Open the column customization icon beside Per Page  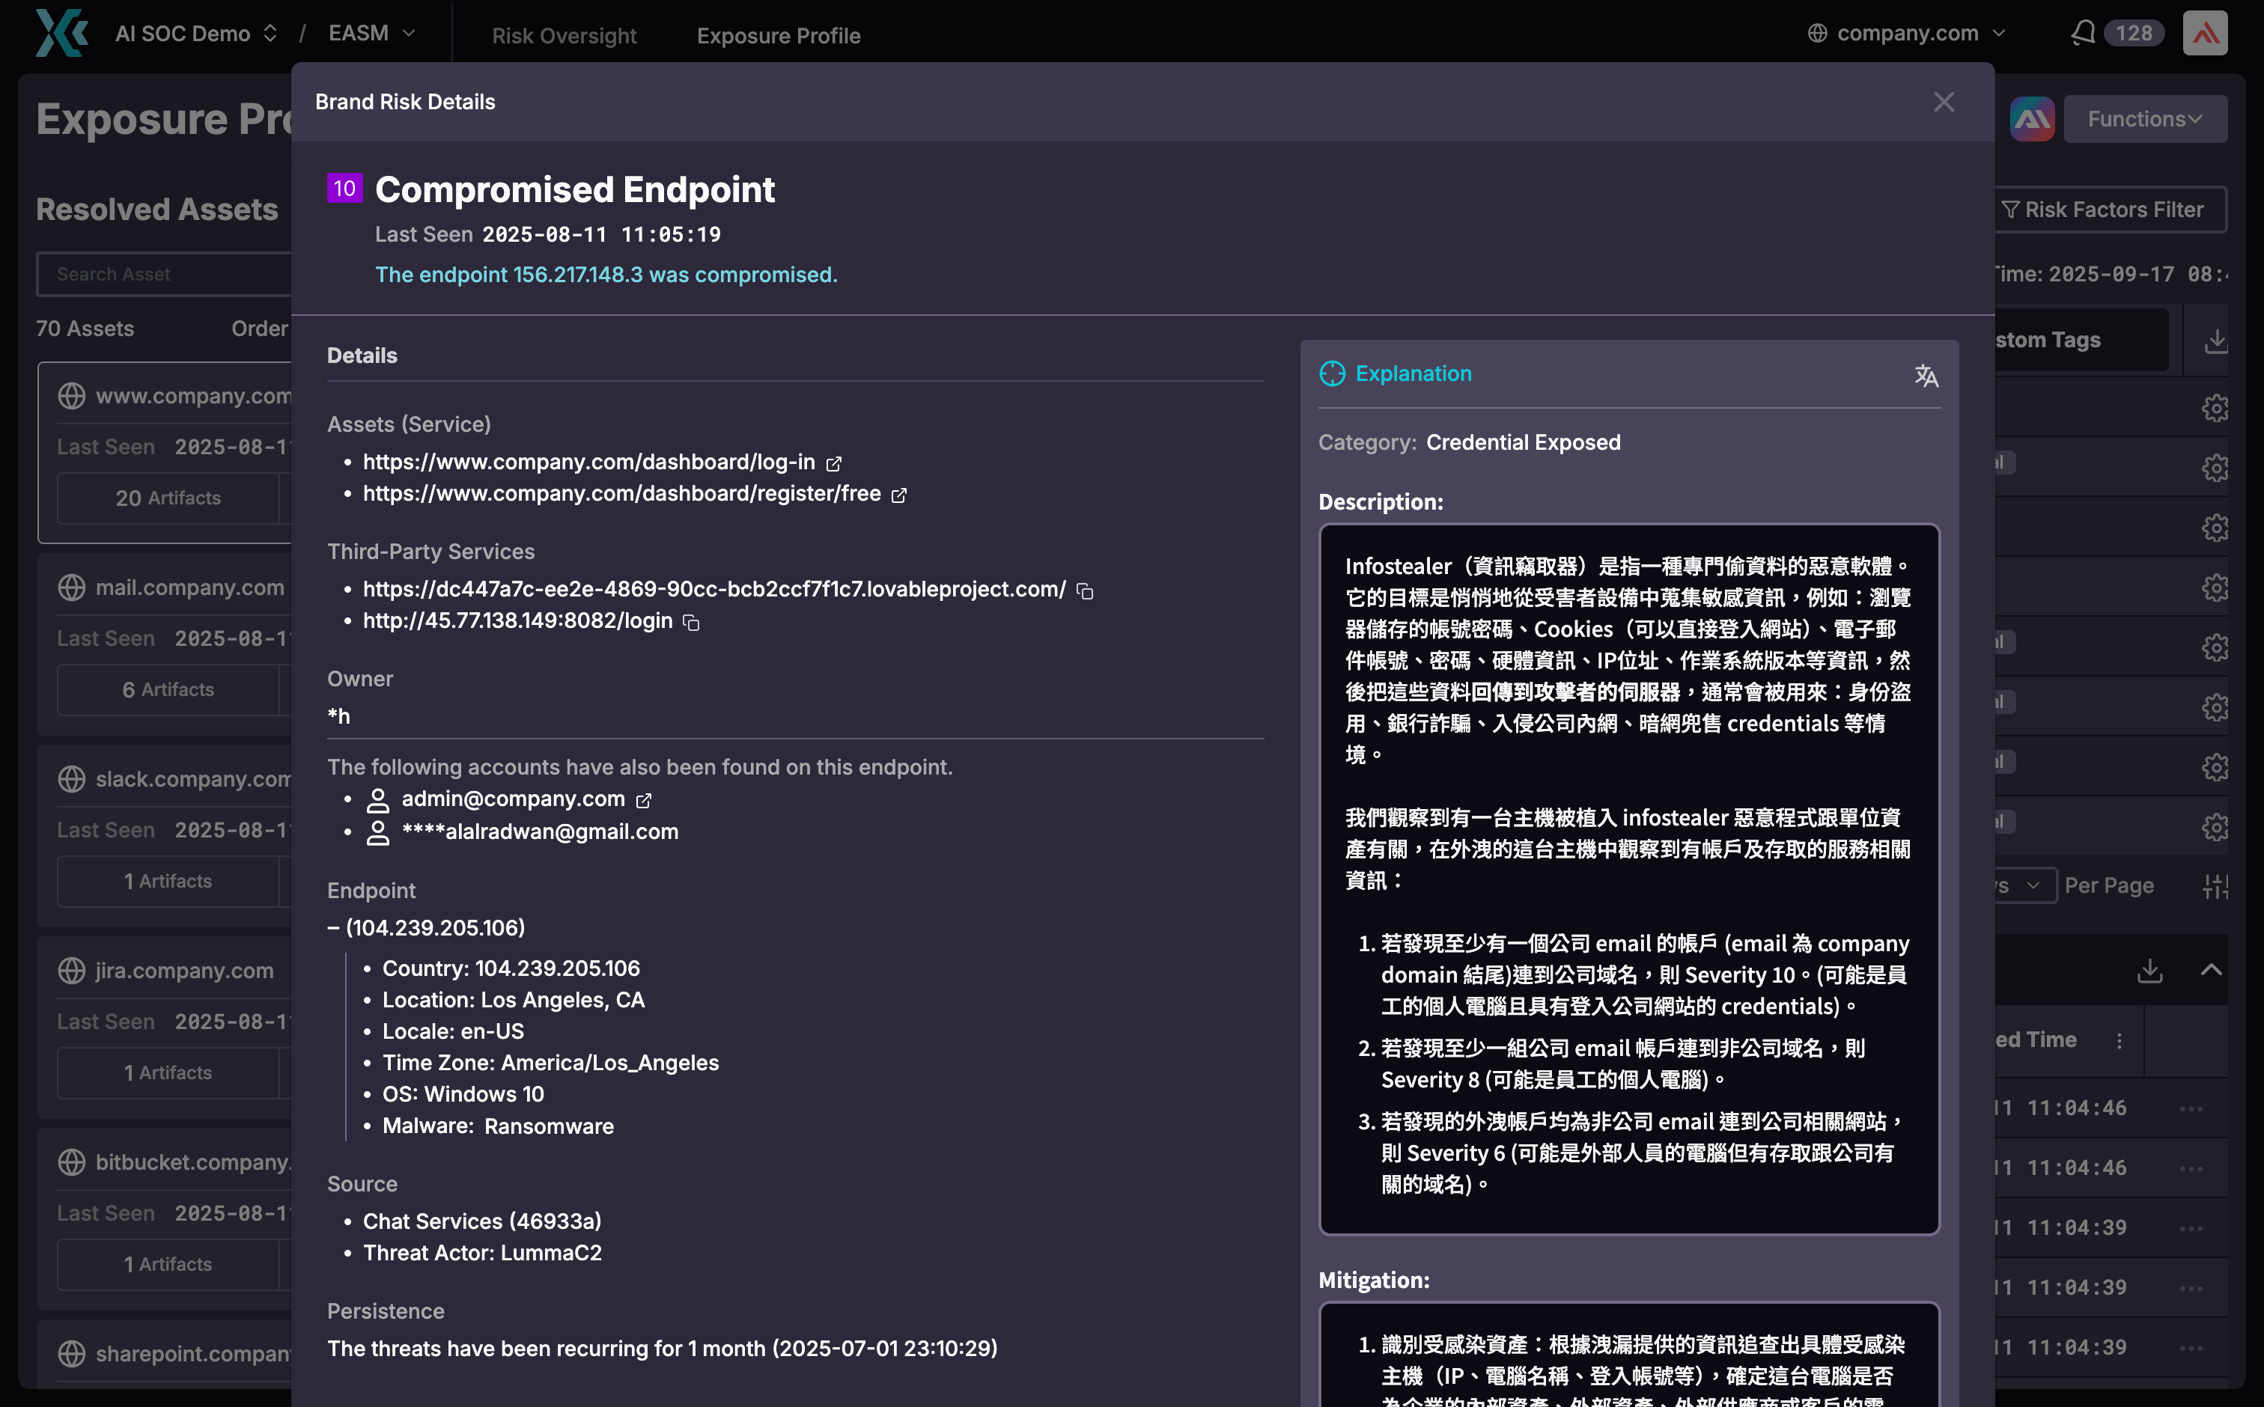pos(2217,886)
